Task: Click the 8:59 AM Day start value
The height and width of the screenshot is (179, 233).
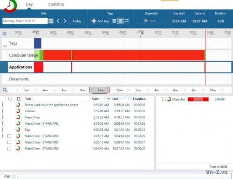Action: 179,21
